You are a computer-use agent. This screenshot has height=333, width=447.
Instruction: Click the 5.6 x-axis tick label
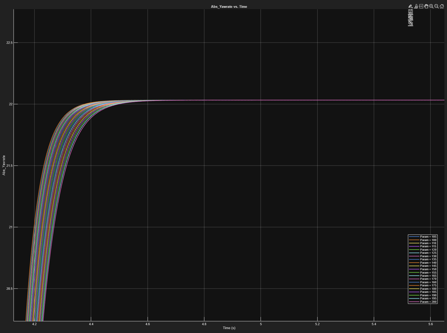click(x=430, y=324)
